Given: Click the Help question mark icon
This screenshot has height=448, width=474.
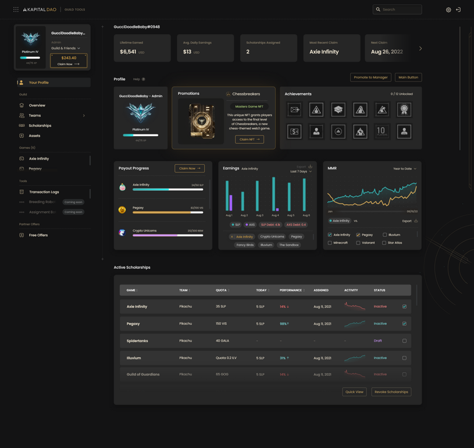Looking at the screenshot, I should point(143,79).
